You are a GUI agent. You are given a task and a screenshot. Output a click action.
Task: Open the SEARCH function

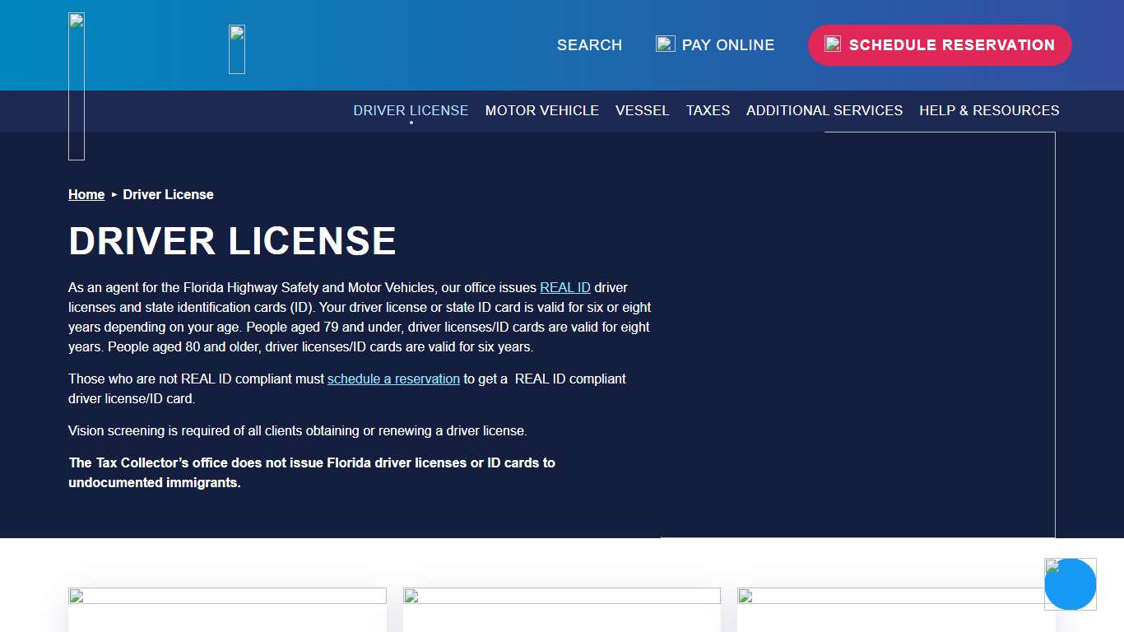[589, 45]
